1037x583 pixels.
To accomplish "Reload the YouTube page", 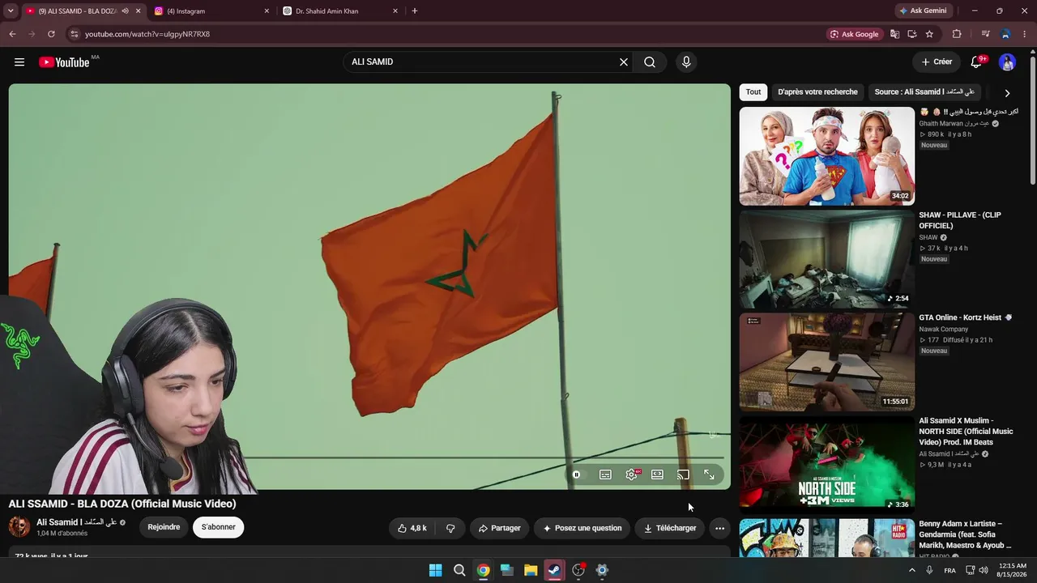I will click(x=51, y=34).
